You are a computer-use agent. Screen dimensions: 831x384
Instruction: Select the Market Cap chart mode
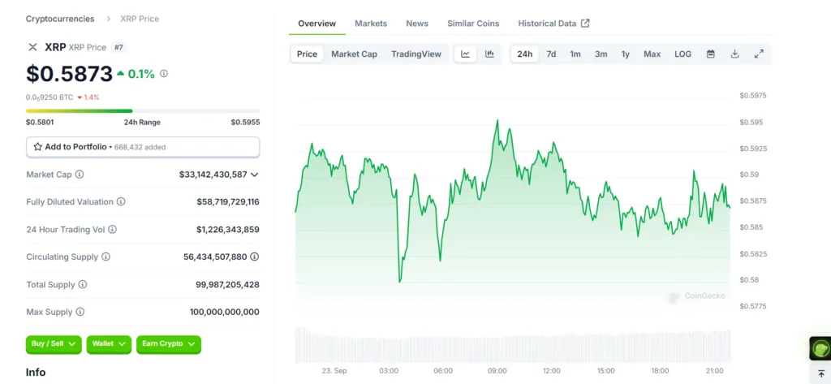[x=354, y=54]
